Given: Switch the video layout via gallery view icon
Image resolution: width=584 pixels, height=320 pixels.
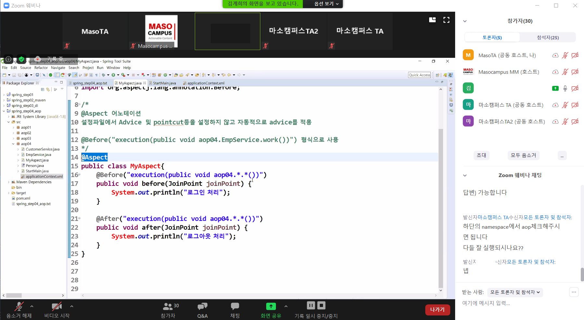Looking at the screenshot, I should [432, 20].
